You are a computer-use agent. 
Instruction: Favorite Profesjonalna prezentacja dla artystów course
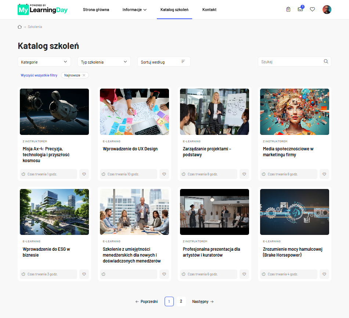point(244,274)
